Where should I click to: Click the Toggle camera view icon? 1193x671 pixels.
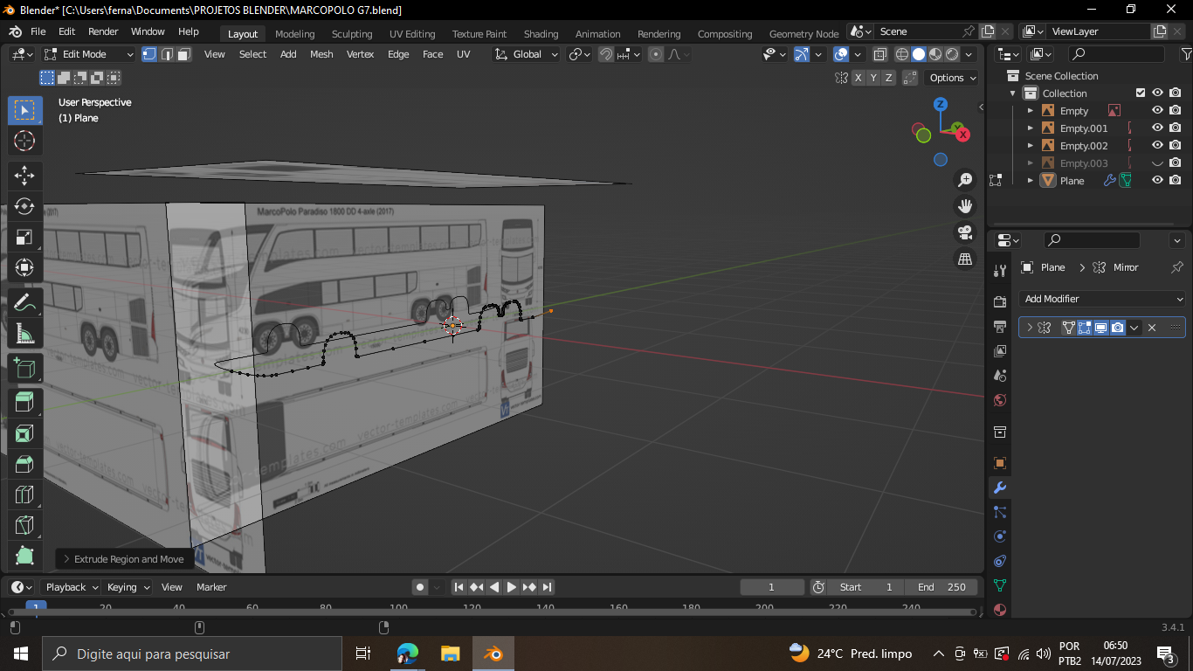click(965, 232)
